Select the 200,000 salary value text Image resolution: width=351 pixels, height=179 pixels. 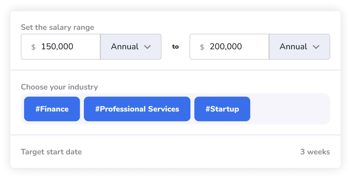(x=226, y=47)
